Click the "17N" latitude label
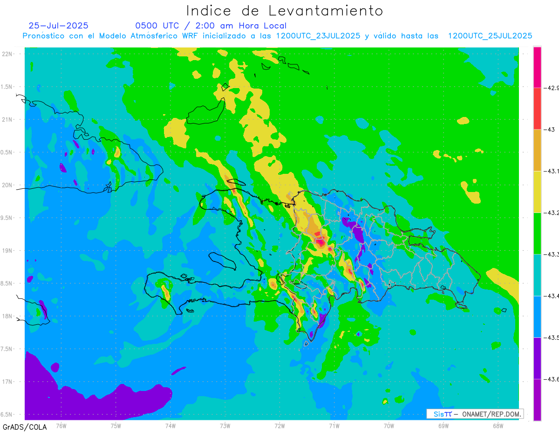The width and height of the screenshot is (559, 432). 7,382
